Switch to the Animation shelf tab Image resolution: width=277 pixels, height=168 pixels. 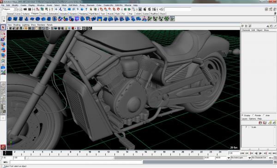(64, 14)
